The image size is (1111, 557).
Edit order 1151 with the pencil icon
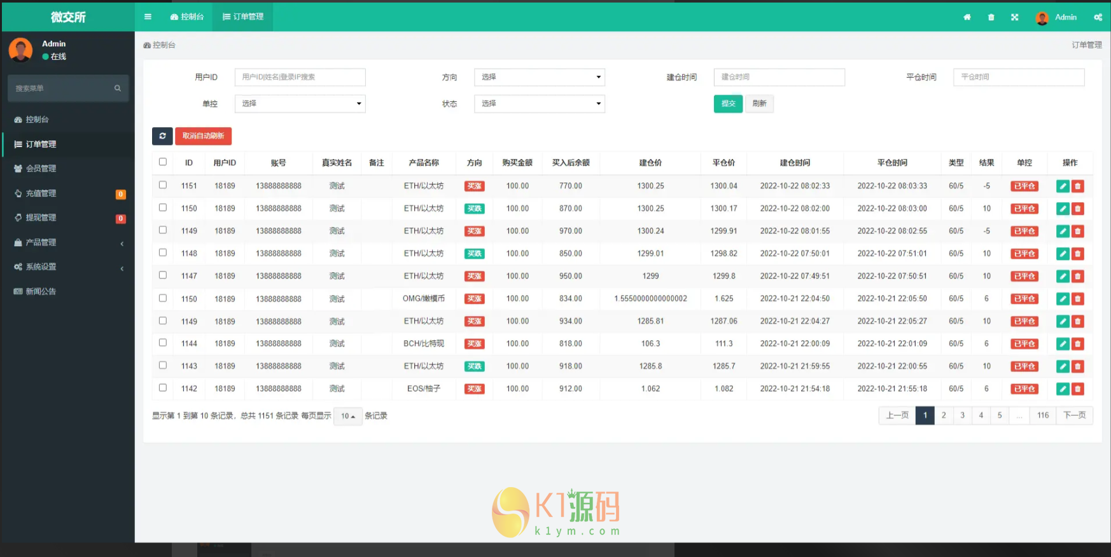pyautogui.click(x=1062, y=186)
